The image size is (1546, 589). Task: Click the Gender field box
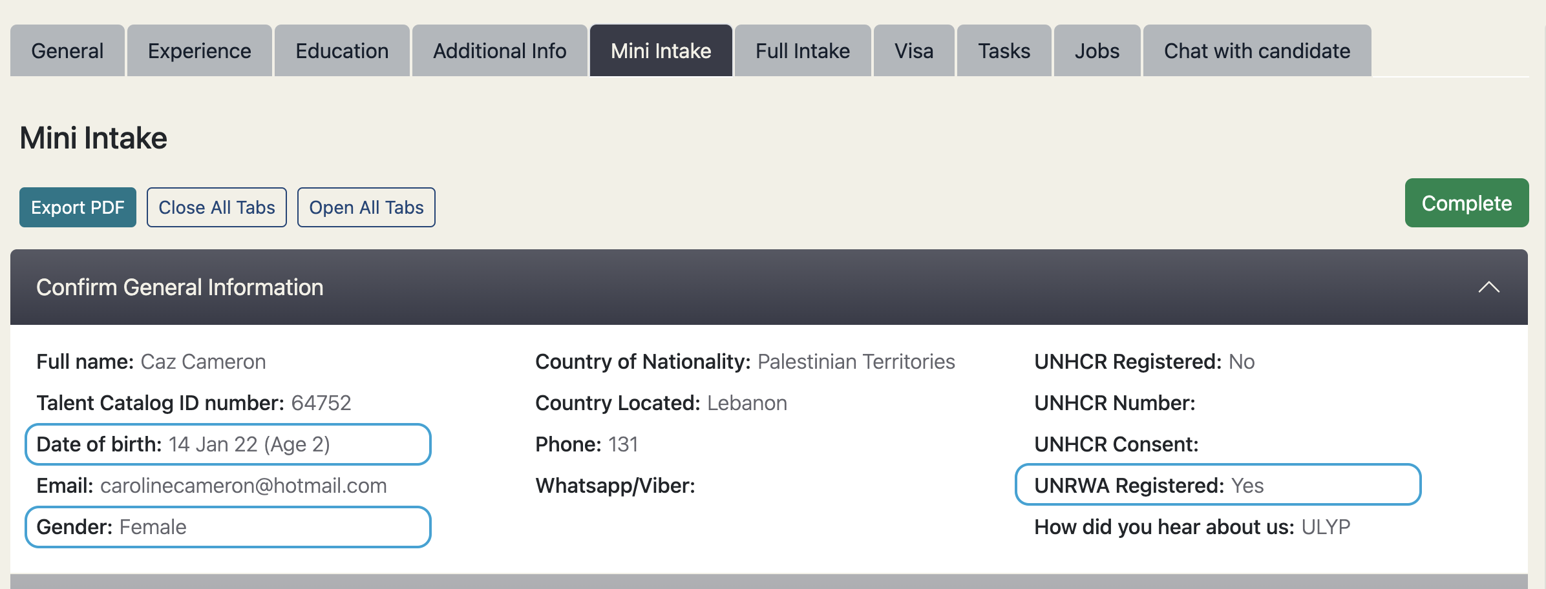(x=228, y=527)
